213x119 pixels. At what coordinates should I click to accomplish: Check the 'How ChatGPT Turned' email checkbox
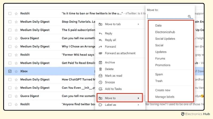click(x=10, y=80)
